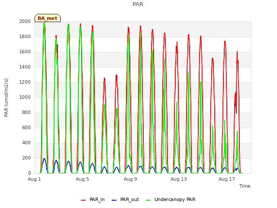This screenshot has height=208, width=277.
Task: Click the Aug 9 x-axis label
Action: pyautogui.click(x=130, y=179)
